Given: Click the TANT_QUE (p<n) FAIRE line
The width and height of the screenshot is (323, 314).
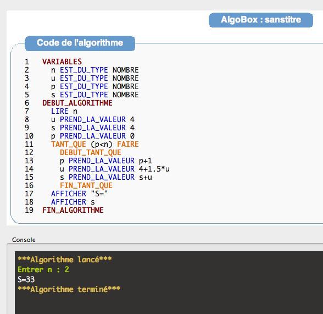Looking at the screenshot, I should (94, 144).
